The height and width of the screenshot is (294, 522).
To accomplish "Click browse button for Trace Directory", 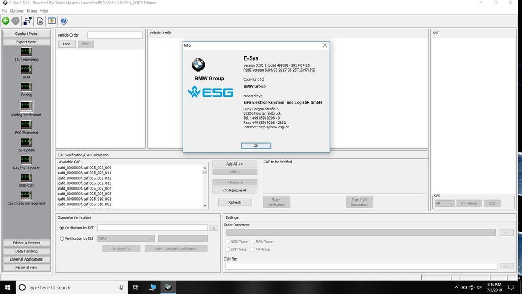I will tap(506, 232).
